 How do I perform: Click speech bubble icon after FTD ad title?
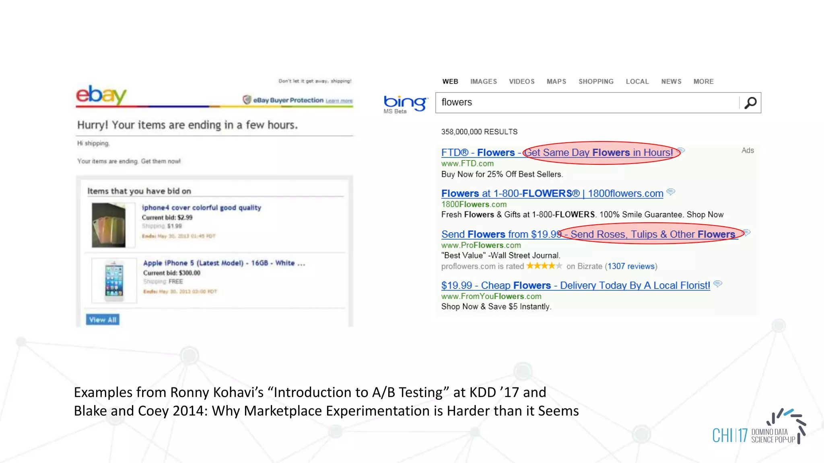click(680, 151)
